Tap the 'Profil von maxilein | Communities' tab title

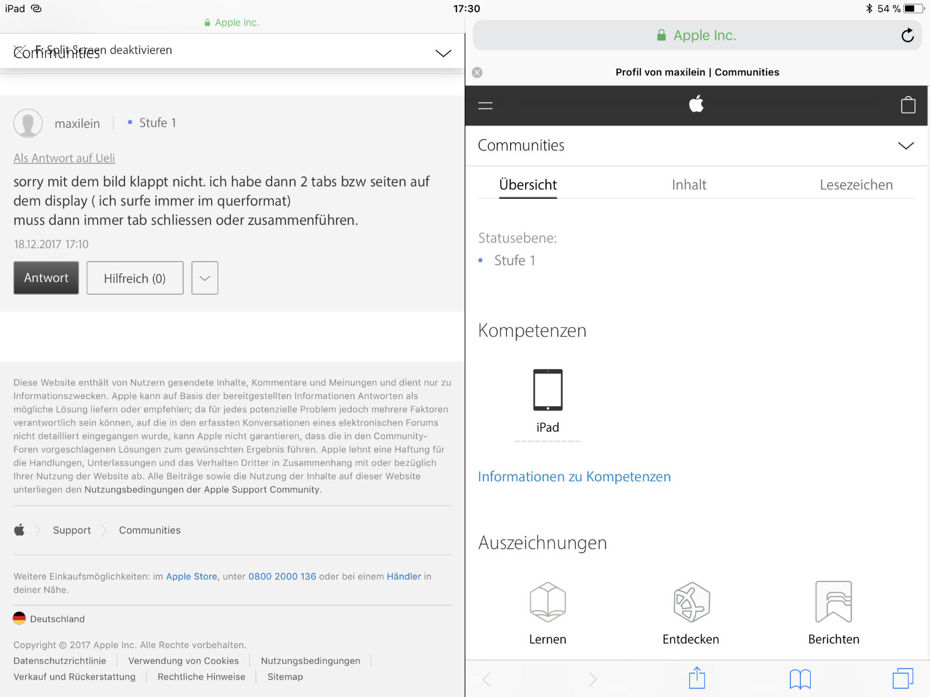[697, 72]
